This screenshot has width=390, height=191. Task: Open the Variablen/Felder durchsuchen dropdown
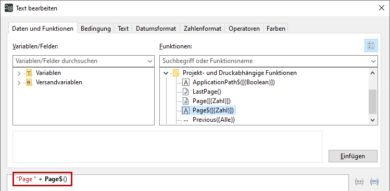coord(150,61)
